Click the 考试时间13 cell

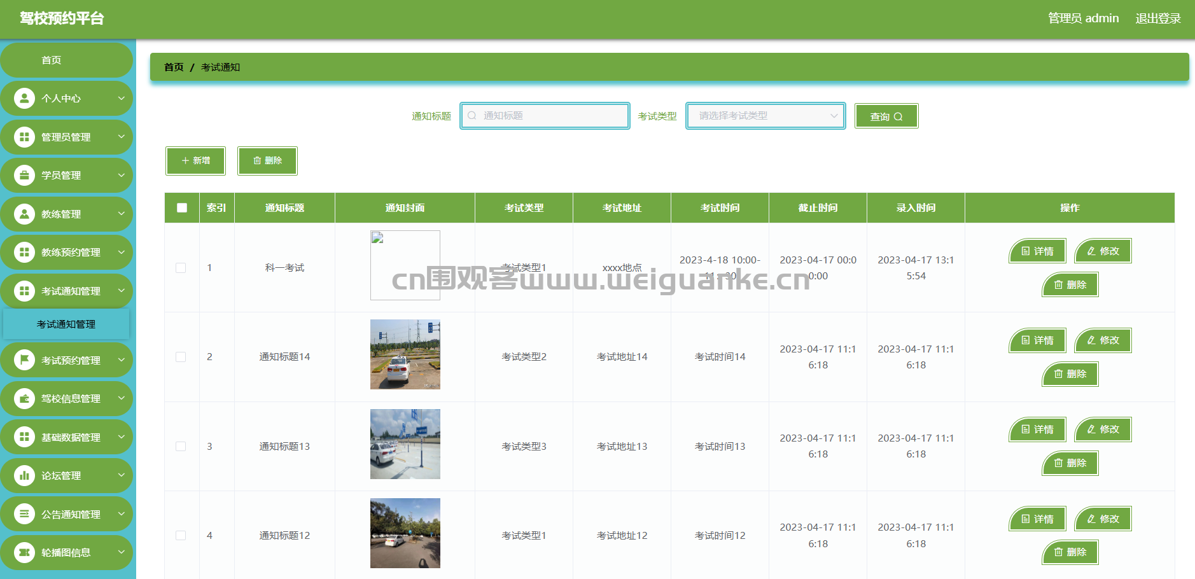pyautogui.click(x=720, y=447)
